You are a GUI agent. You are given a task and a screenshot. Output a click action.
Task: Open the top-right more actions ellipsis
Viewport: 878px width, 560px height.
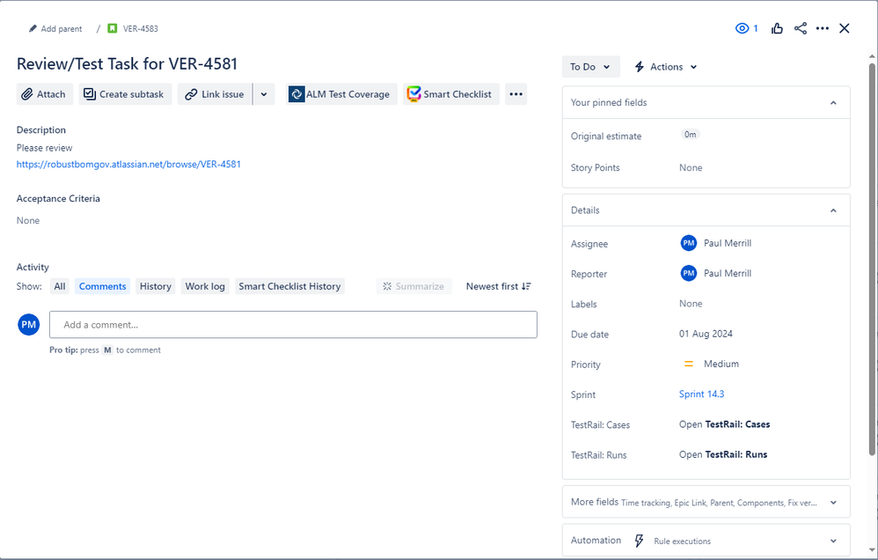822,28
